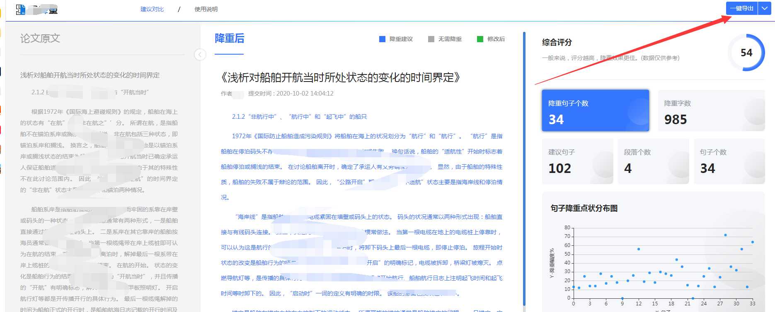Click the 降重建议 legend label
The width and height of the screenshot is (775, 312).
(x=401, y=39)
